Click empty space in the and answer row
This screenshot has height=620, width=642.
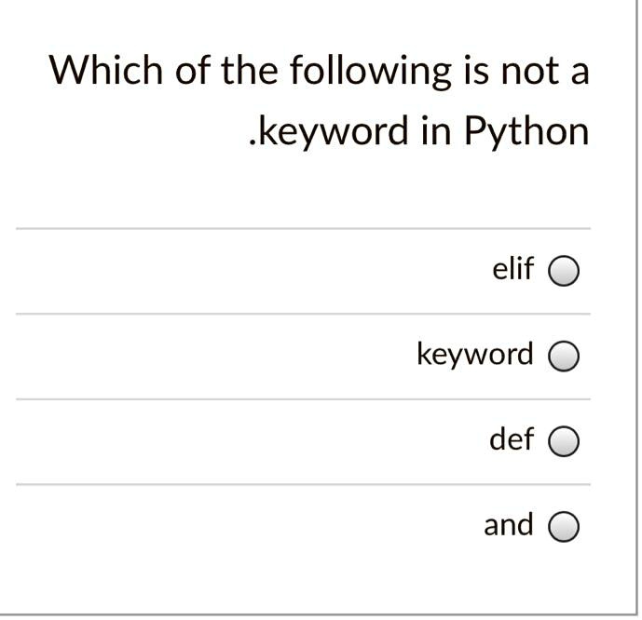tap(246, 527)
